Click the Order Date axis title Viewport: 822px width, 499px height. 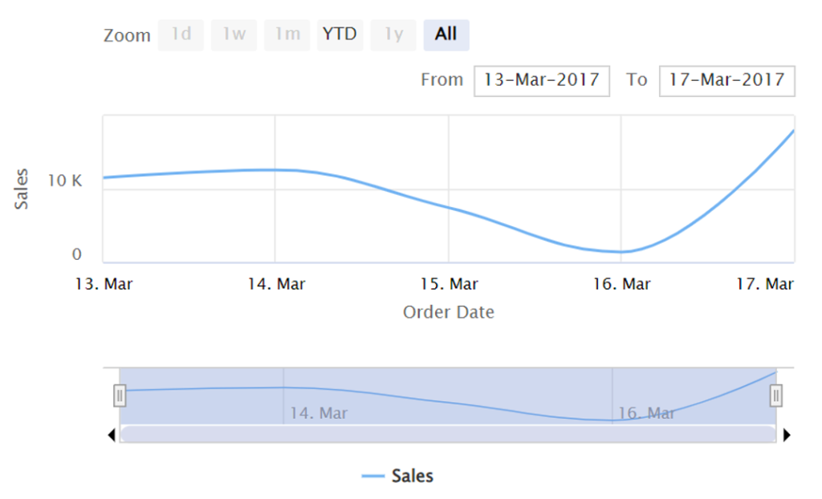coord(449,312)
